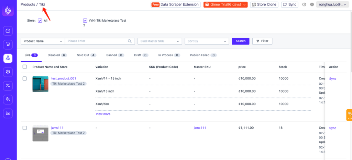Screen dimensions: 352x160
Task: Click the Tiki Marketplace Test 2 tag under jams111
Action: (68, 133)
